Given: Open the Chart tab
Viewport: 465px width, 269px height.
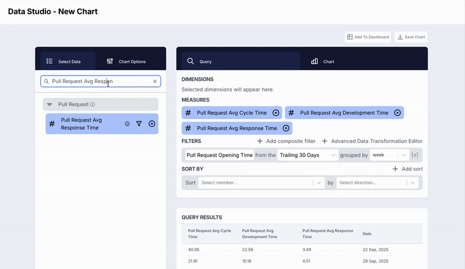Looking at the screenshot, I should click(x=323, y=62).
